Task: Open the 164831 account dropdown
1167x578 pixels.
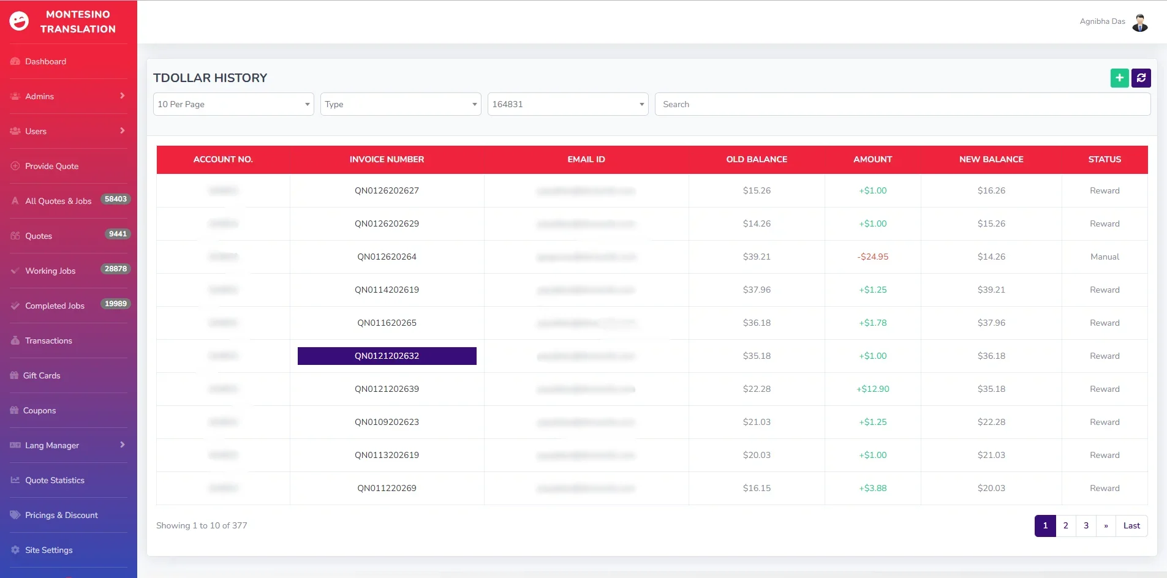Action: [567, 104]
